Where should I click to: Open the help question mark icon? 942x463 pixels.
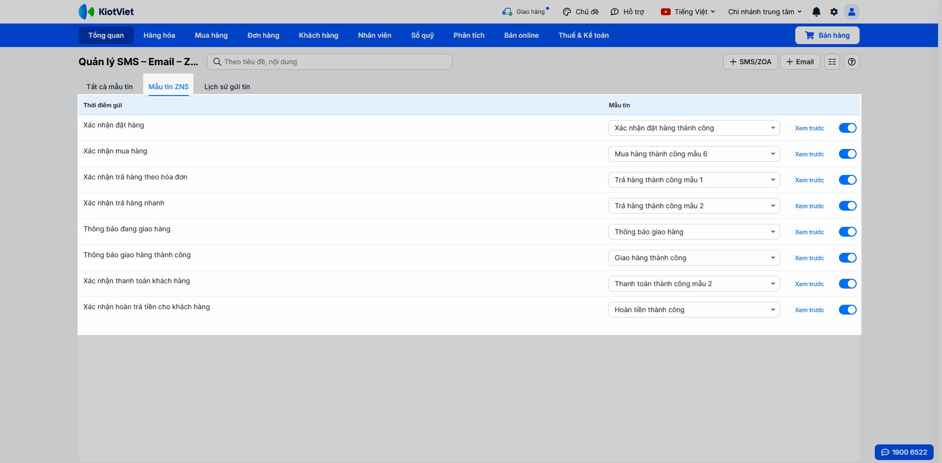[852, 62]
